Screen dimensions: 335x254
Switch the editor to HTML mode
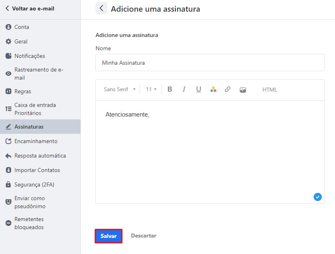click(x=269, y=90)
